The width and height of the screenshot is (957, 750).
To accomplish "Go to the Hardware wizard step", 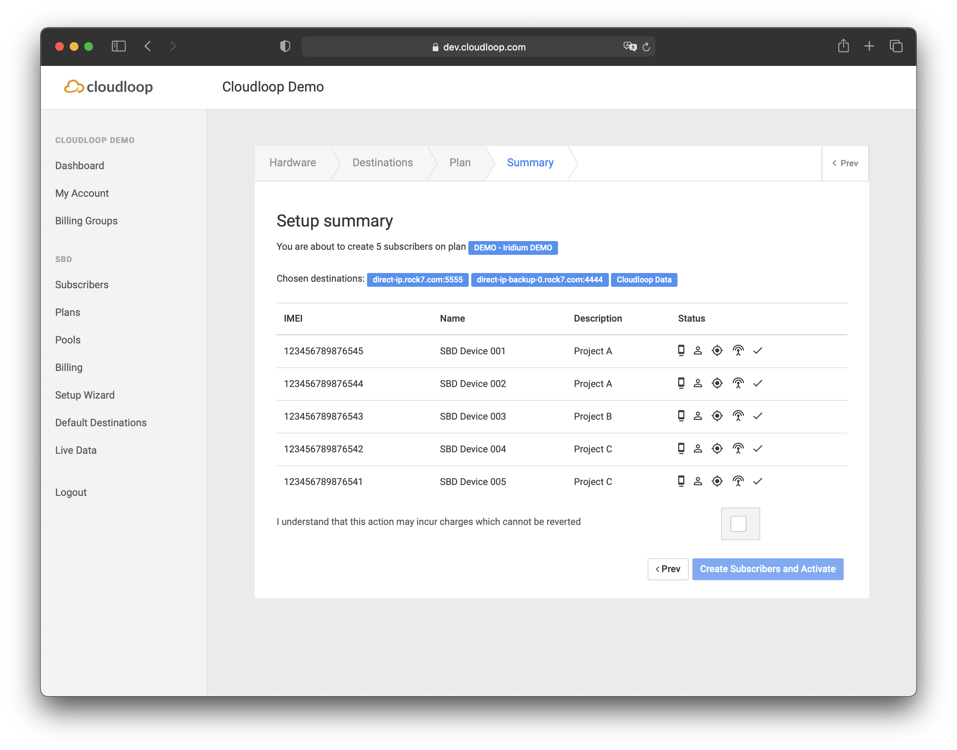I will point(293,163).
